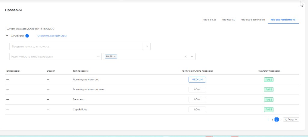Collapse the Фильтры section chevron
This screenshot has height=137, width=308.
pyautogui.click(x=7, y=36)
